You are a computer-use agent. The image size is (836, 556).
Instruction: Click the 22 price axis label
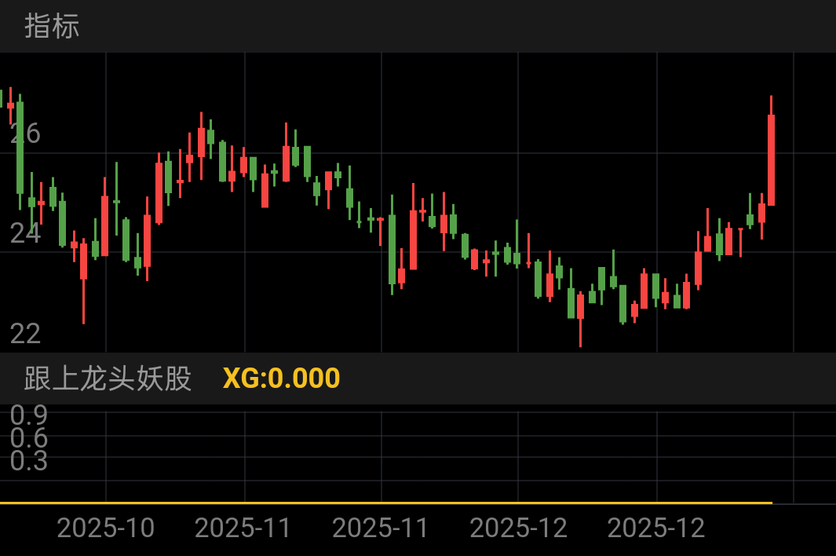tap(25, 334)
